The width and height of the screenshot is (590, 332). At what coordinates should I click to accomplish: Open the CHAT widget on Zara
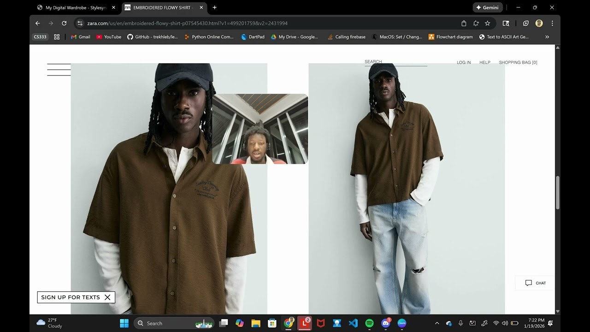pos(534,283)
